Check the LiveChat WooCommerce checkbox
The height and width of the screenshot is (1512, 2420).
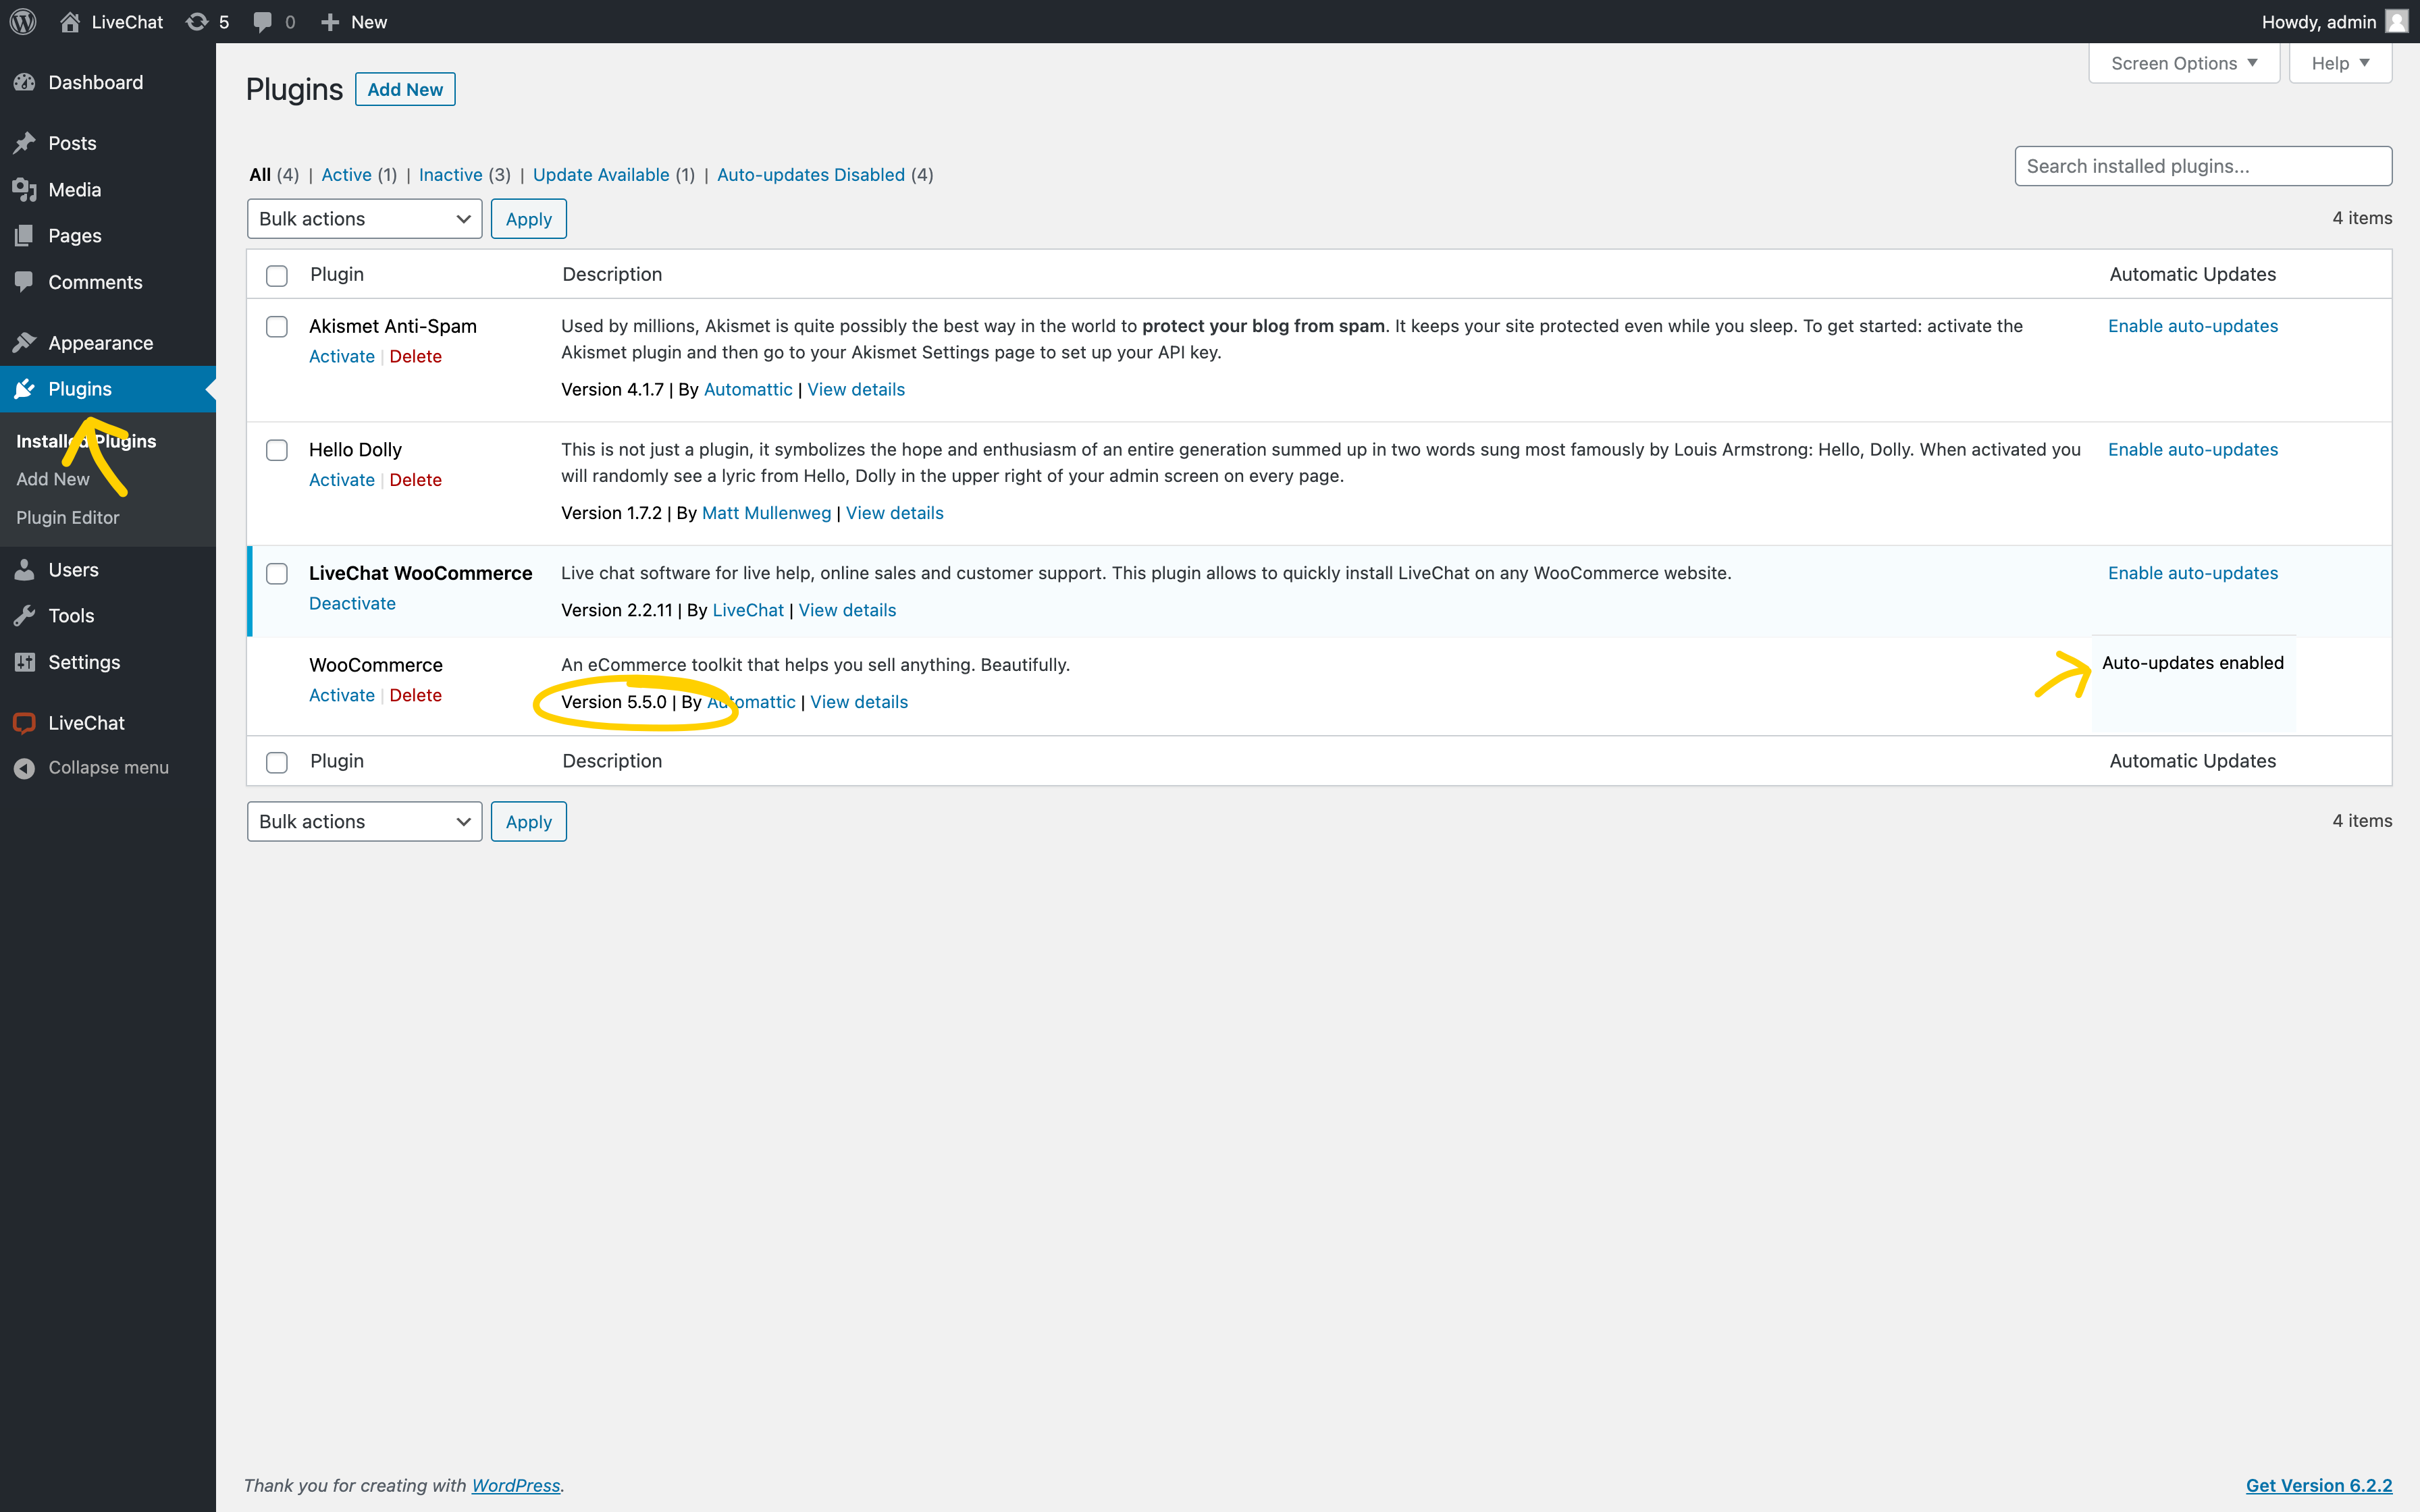coord(277,574)
